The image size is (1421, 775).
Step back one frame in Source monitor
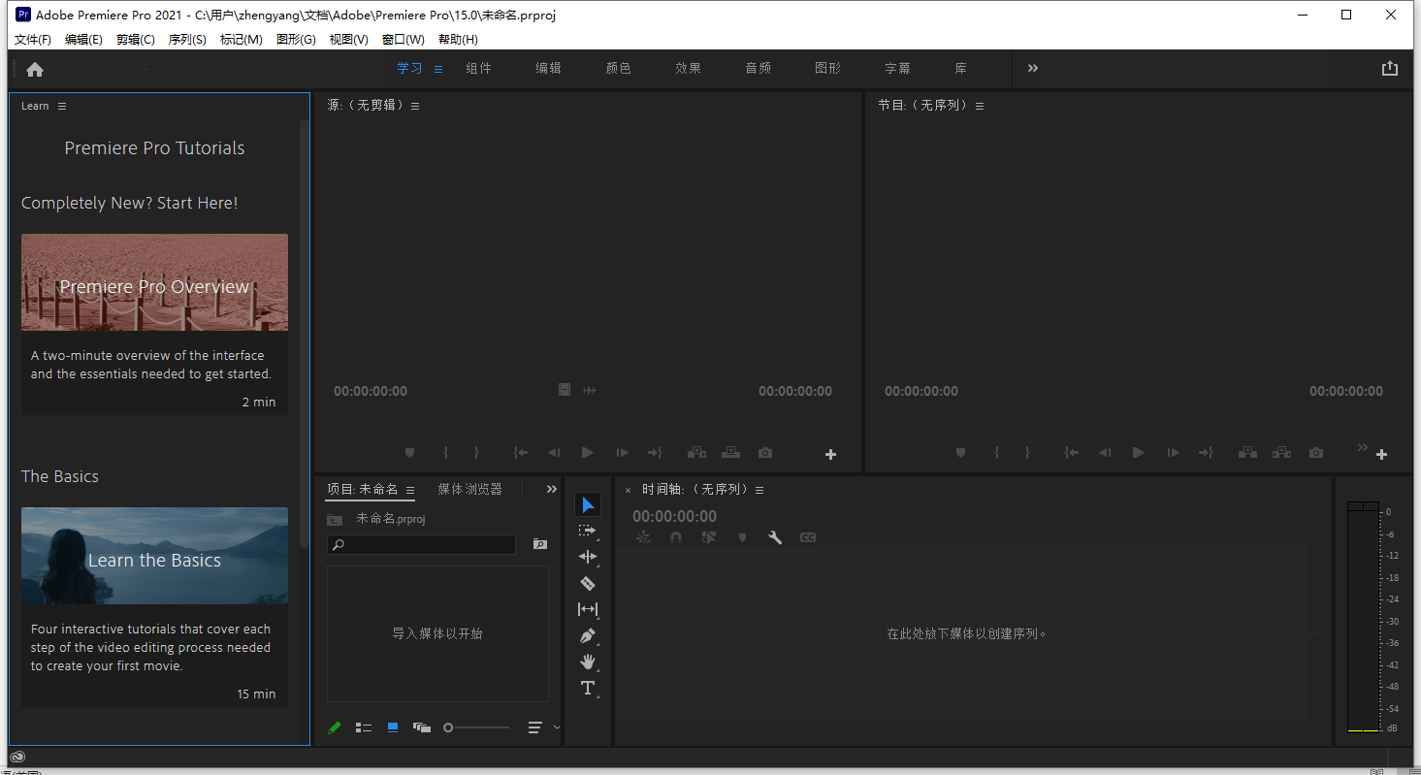[554, 453]
